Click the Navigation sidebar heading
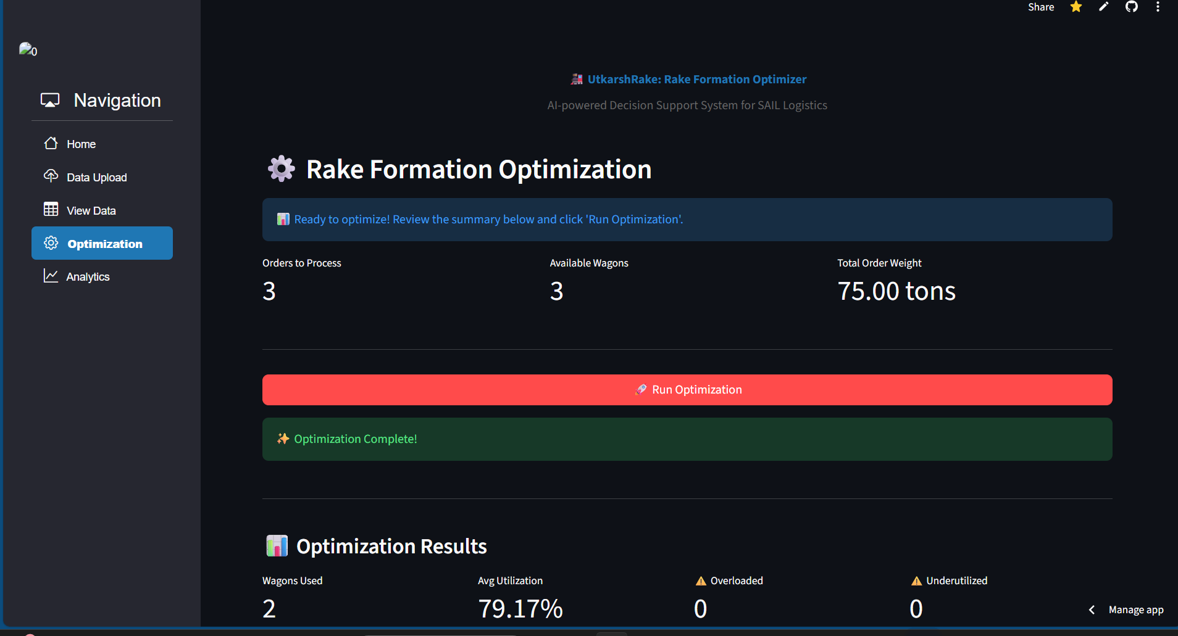This screenshot has width=1178, height=636. point(117,100)
